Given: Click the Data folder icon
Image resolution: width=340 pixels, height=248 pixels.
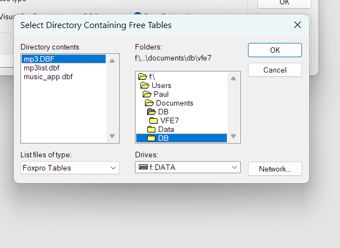Looking at the screenshot, I should click(x=152, y=129).
